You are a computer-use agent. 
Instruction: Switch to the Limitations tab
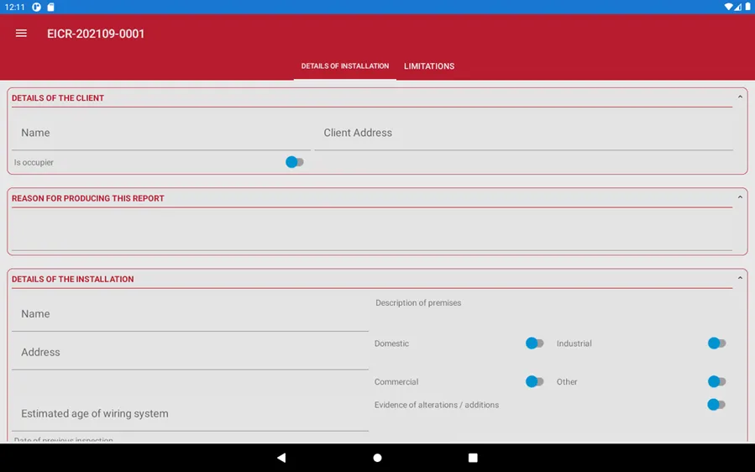coord(428,66)
